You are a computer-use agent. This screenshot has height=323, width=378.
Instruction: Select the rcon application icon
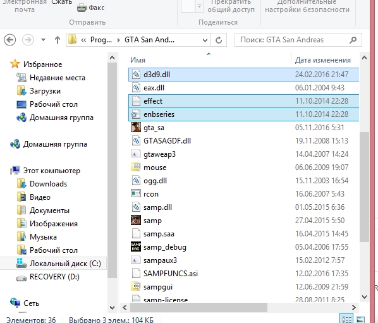[136, 193]
